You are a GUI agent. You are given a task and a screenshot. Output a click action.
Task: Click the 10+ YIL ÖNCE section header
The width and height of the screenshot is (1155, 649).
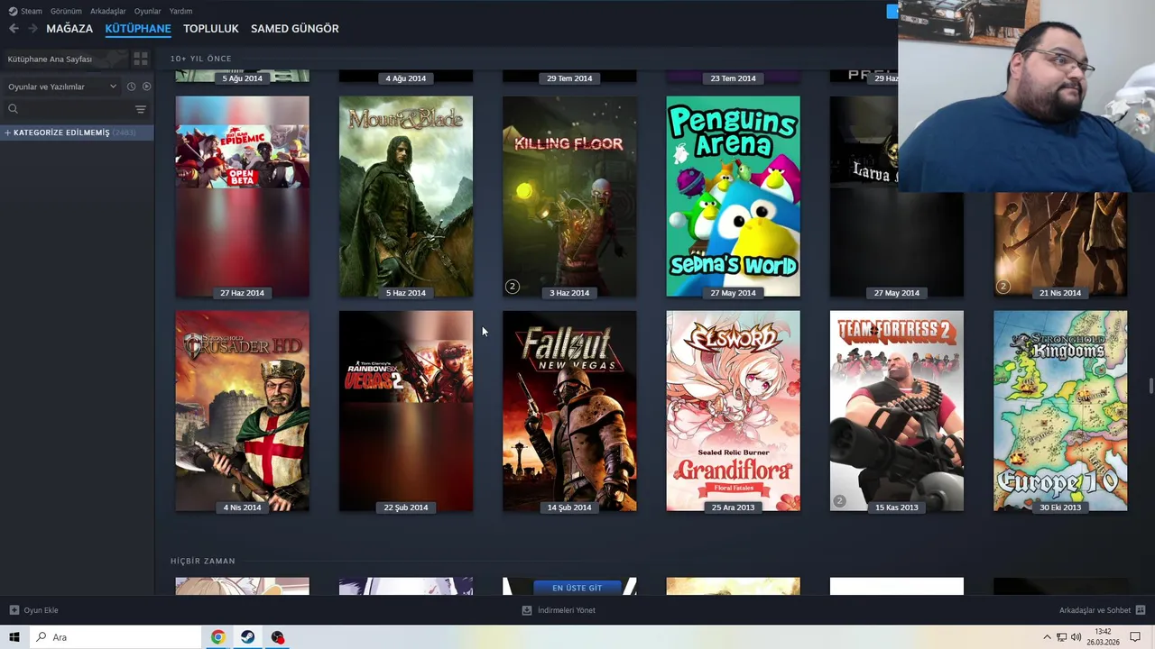[x=201, y=59]
